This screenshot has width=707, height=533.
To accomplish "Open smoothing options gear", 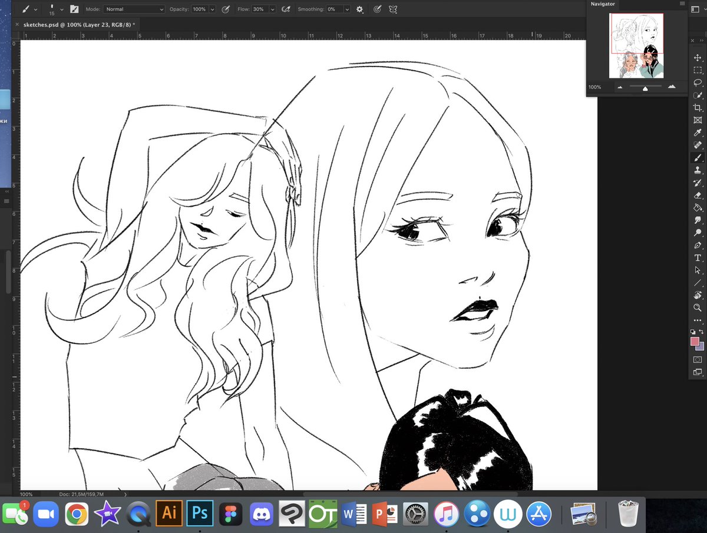I will coord(359,9).
